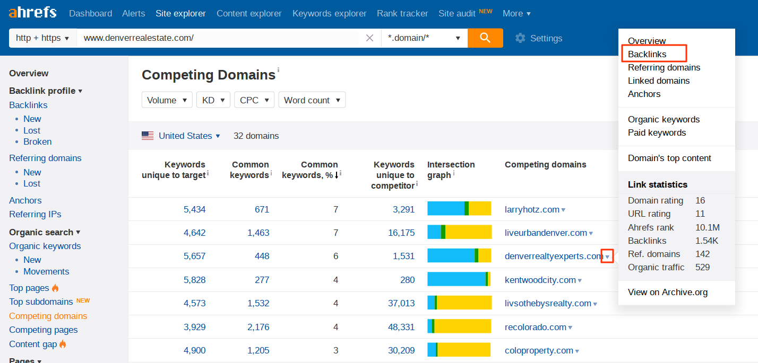Select Anchors in the popup menu
The image size is (758, 363).
644,94
